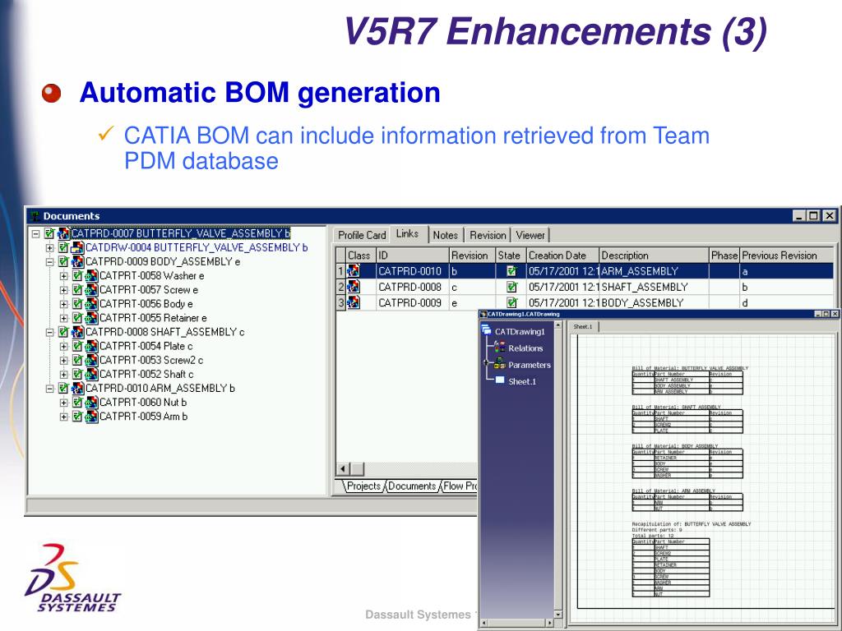Click the Sheet.1 icon in CATDrawing1 tree
Image resolution: width=842 pixels, height=631 pixels.
pos(500,380)
